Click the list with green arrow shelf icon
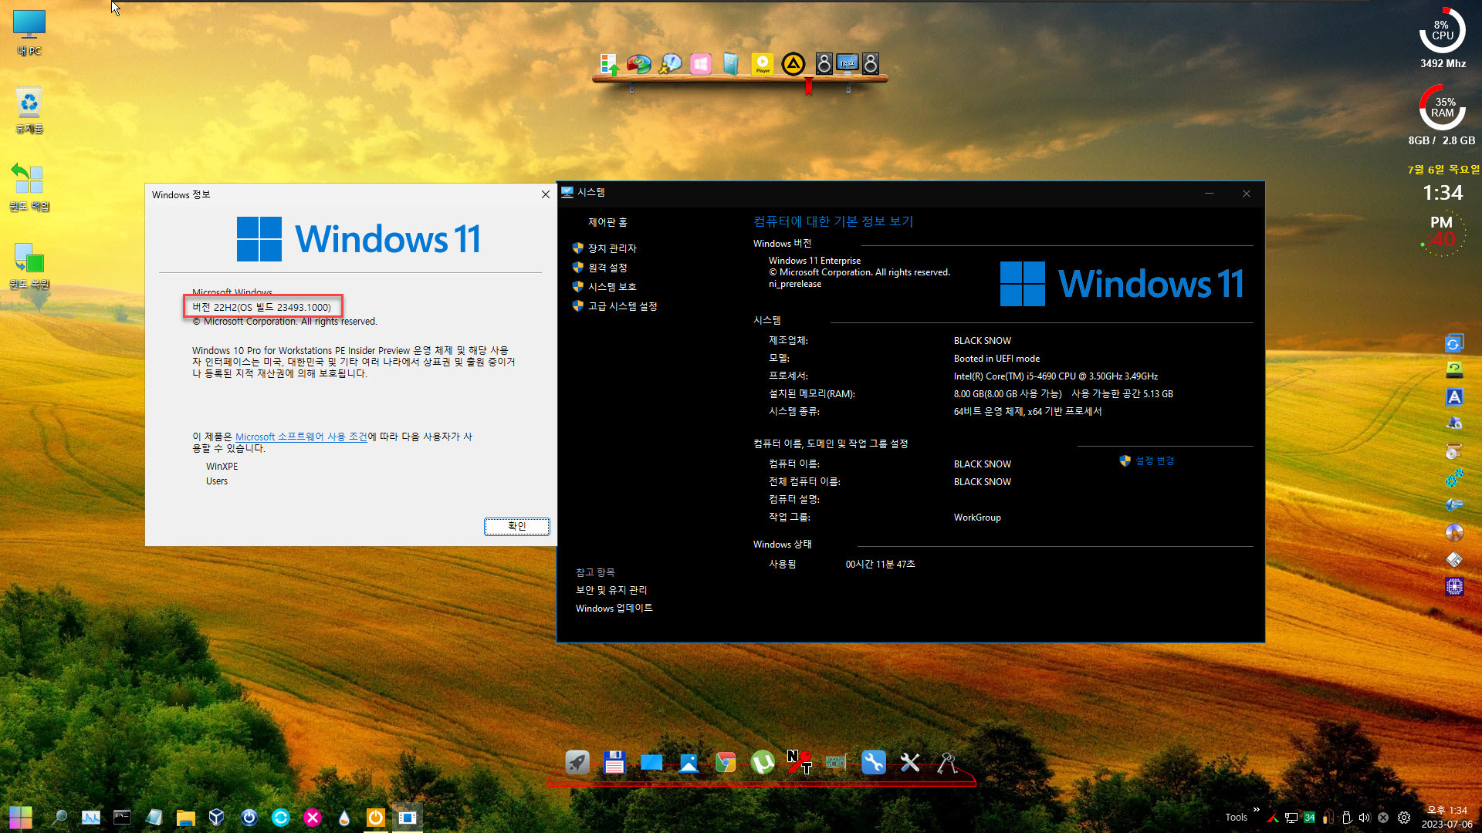The image size is (1482, 833). pyautogui.click(x=609, y=64)
